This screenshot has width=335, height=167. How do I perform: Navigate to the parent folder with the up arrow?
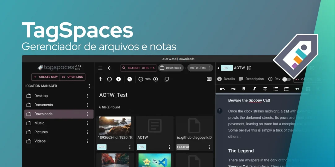100,79
